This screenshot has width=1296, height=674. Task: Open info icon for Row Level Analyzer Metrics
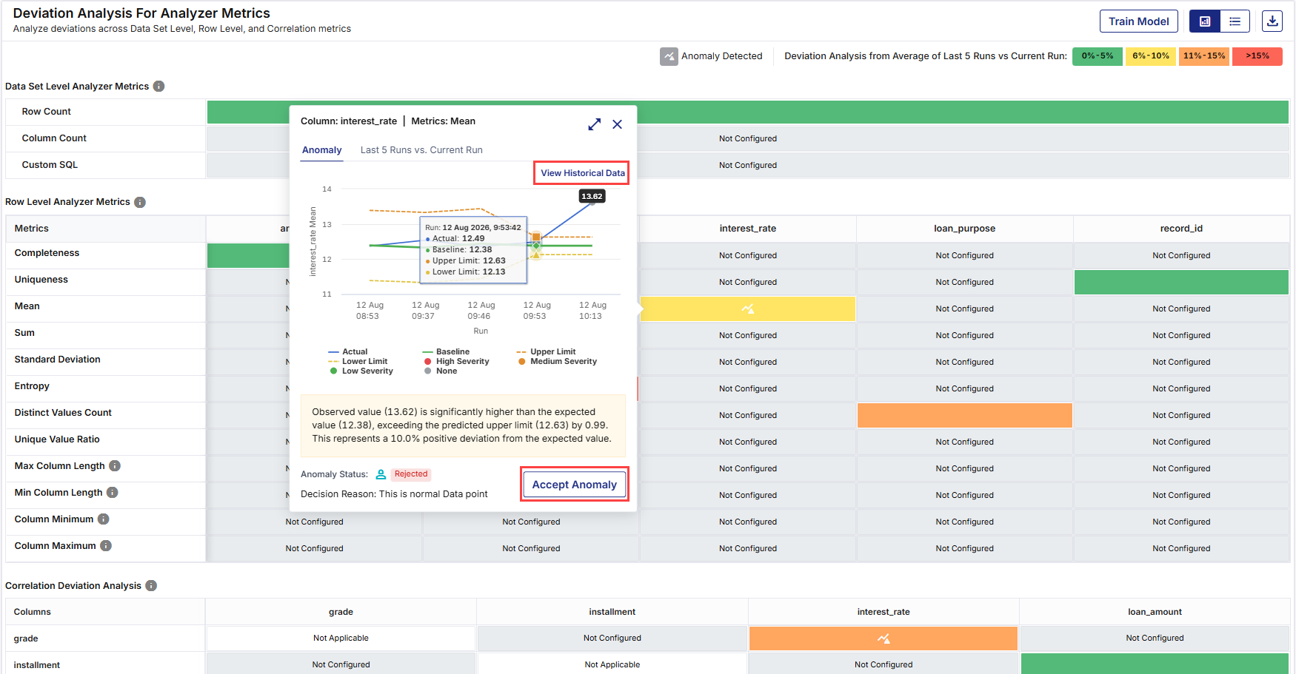point(140,202)
